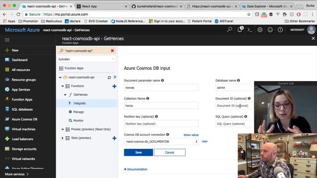The width and height of the screenshot is (317, 178).
Task: Open SQL databases
Action: 19,109
